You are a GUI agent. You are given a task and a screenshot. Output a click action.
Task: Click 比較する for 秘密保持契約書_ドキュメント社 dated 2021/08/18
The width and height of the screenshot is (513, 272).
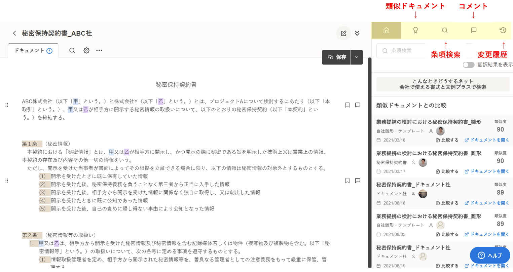(447, 203)
